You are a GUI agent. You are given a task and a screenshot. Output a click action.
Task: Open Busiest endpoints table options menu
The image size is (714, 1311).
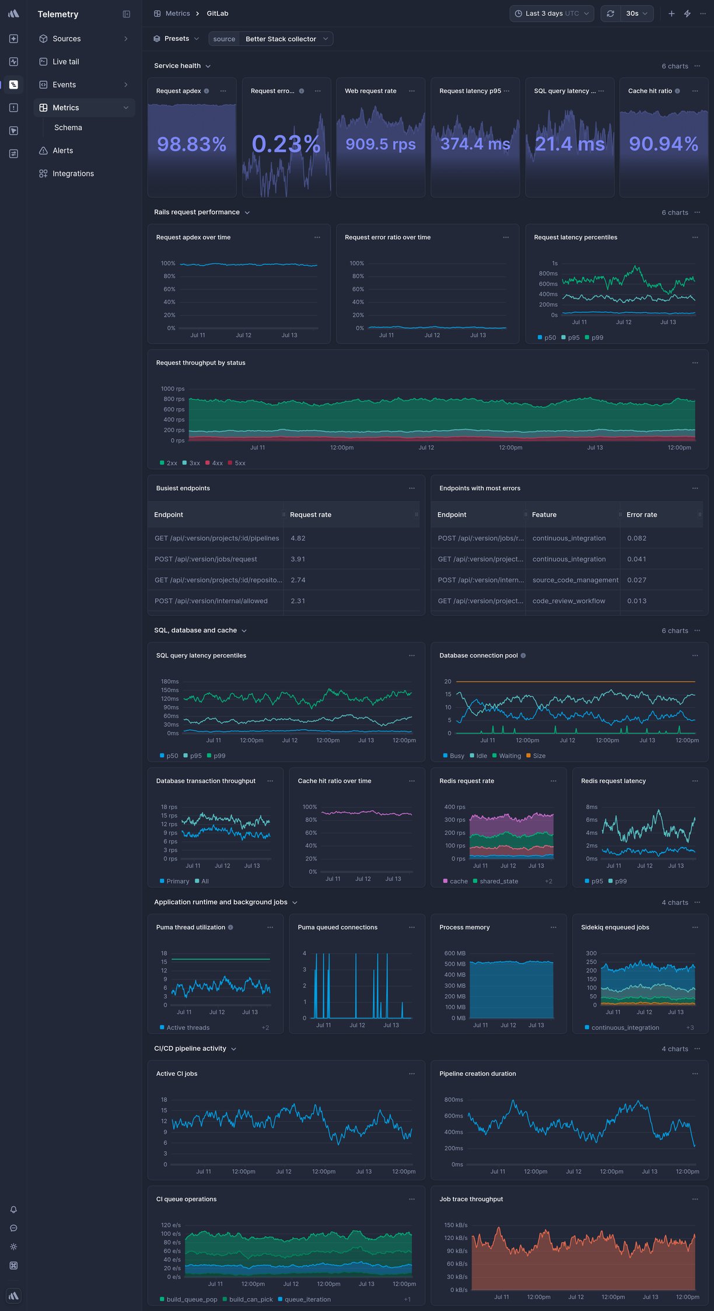coord(412,488)
